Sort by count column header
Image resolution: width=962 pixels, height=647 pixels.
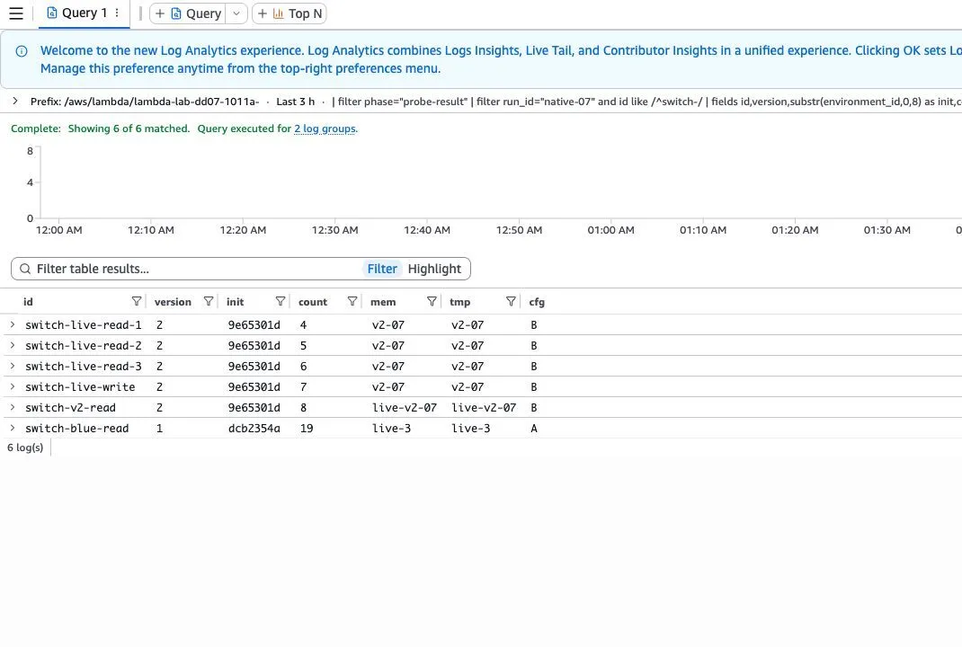pyautogui.click(x=313, y=302)
